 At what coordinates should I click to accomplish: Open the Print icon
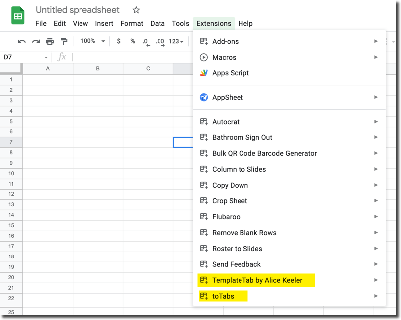(50, 41)
